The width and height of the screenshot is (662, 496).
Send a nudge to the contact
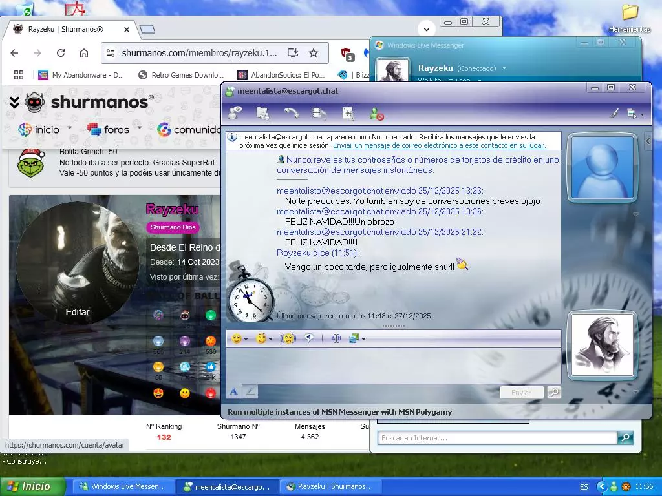pyautogui.click(x=288, y=338)
